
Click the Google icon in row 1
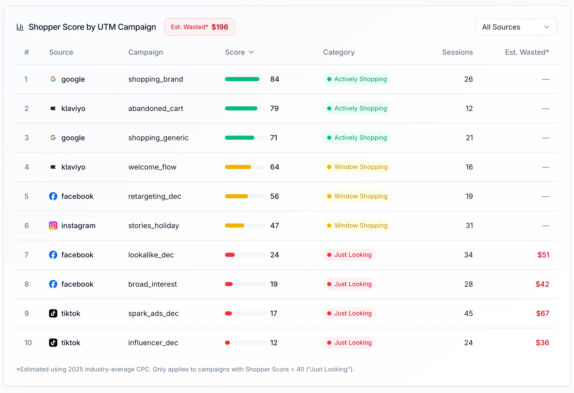[53, 79]
